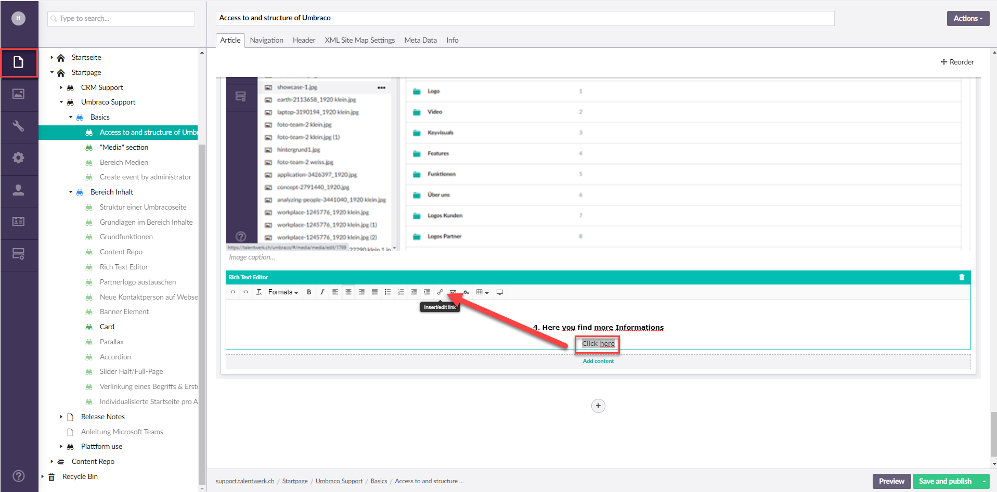Insert a numbered list
Image resolution: width=997 pixels, height=492 pixels.
pyautogui.click(x=401, y=292)
